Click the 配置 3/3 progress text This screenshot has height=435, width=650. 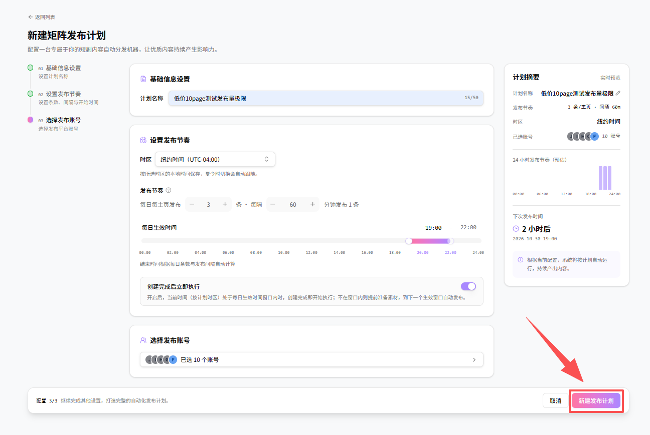[x=47, y=400]
